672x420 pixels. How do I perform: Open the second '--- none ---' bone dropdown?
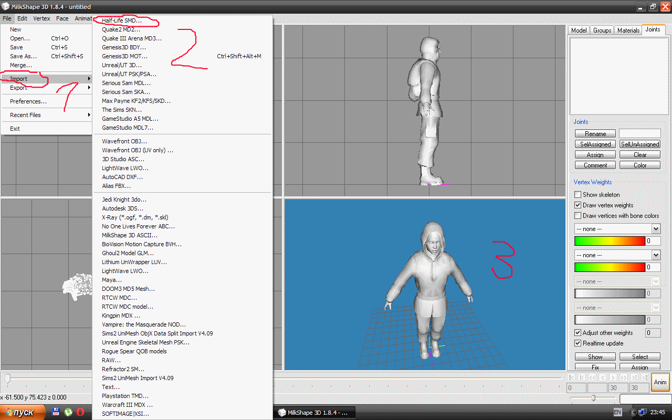click(617, 255)
